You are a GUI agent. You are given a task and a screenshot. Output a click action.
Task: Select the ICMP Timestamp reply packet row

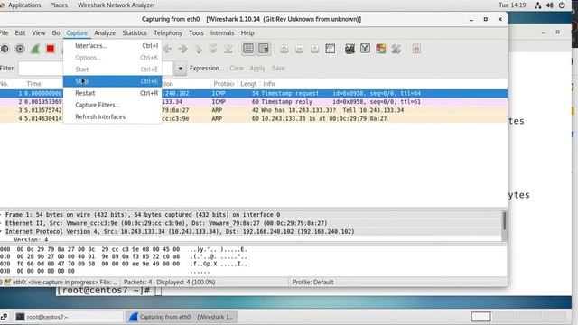(254, 102)
